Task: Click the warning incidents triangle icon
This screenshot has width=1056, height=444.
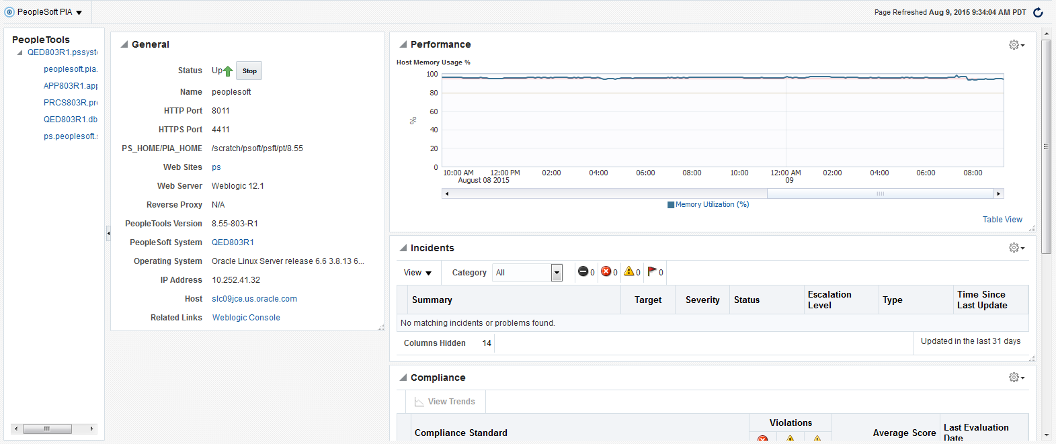Action: [628, 271]
